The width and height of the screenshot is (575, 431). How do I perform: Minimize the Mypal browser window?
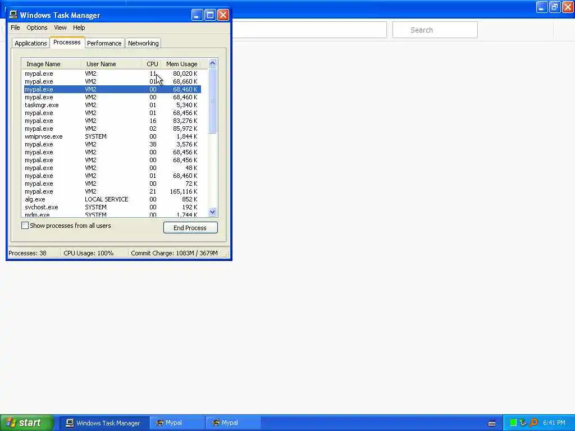coord(542,7)
